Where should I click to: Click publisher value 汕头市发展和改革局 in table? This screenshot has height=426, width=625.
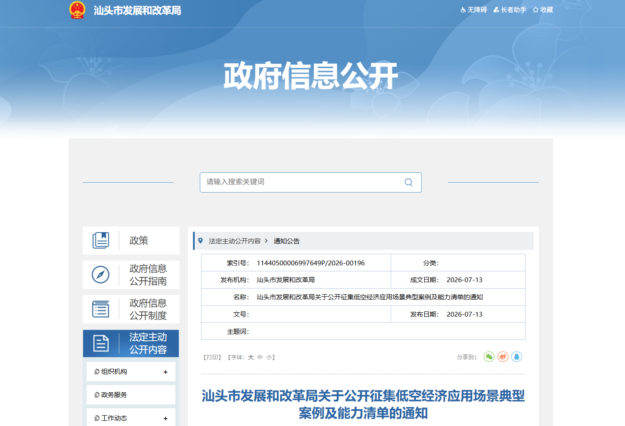click(x=286, y=280)
